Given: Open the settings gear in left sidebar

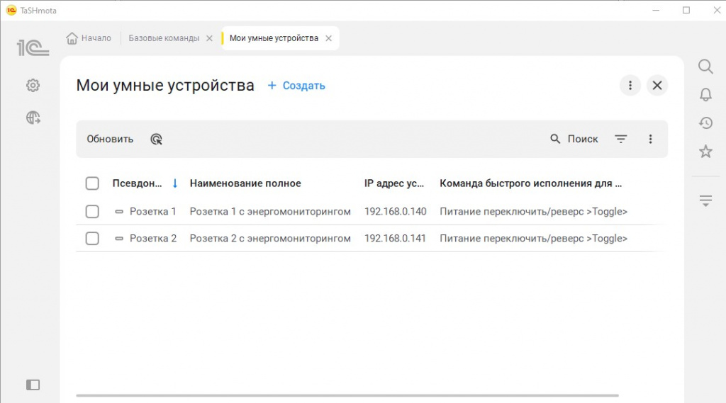Looking at the screenshot, I should 33,86.
